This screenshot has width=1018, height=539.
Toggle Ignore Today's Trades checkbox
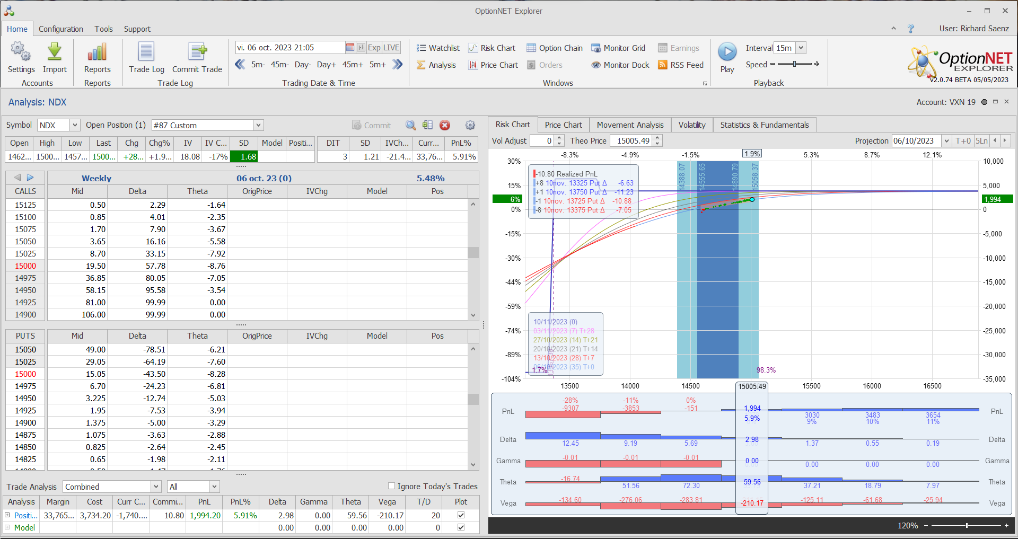point(392,486)
